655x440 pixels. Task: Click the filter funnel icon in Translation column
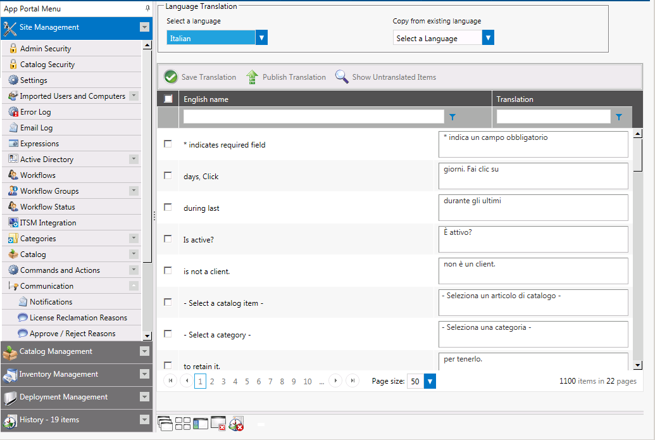point(619,116)
